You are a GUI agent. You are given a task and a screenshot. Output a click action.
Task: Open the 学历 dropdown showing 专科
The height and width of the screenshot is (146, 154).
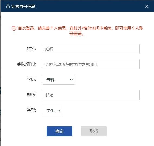[x=59, y=80]
